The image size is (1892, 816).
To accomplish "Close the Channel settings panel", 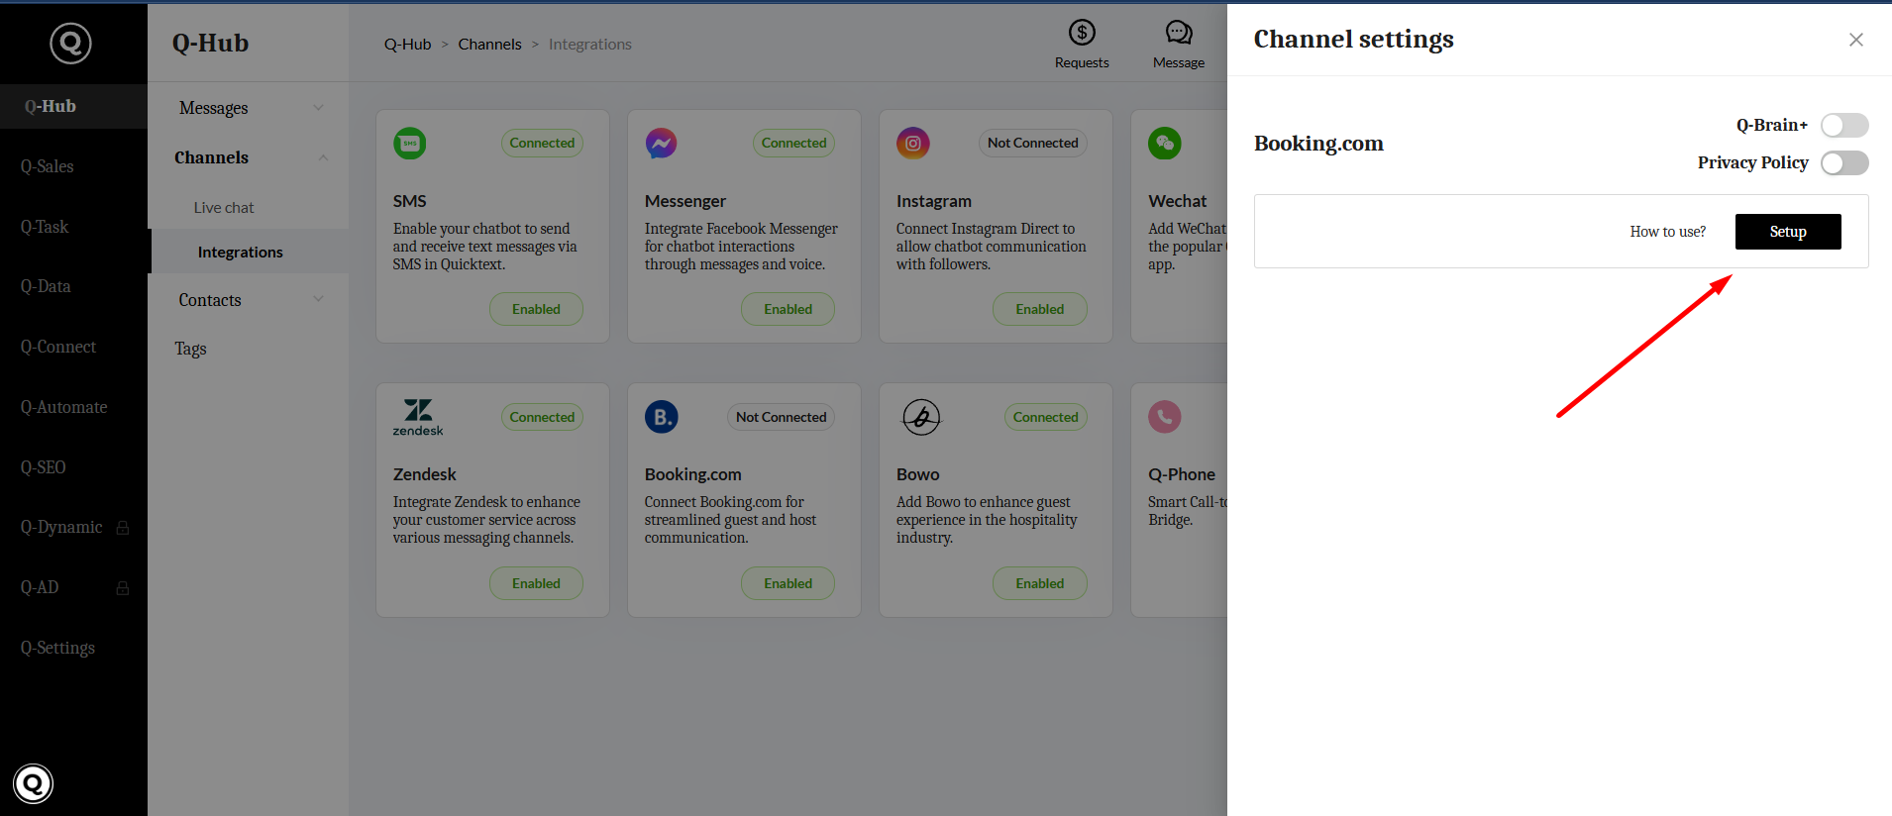I will pos(1855,40).
